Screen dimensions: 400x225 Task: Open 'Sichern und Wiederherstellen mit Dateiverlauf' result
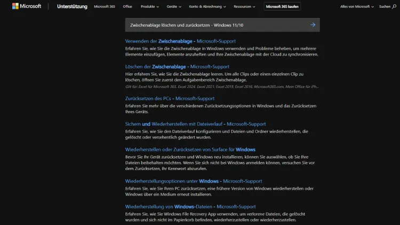pos(195,124)
